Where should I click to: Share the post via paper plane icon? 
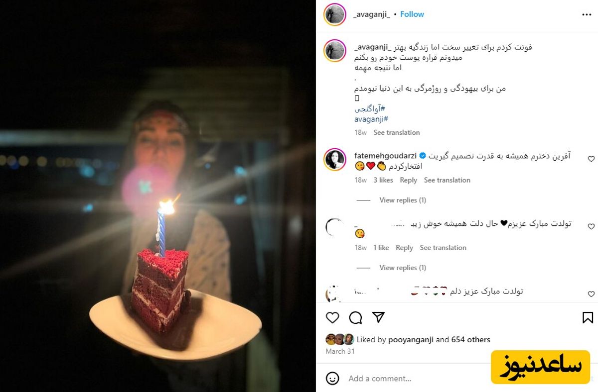pos(379,317)
